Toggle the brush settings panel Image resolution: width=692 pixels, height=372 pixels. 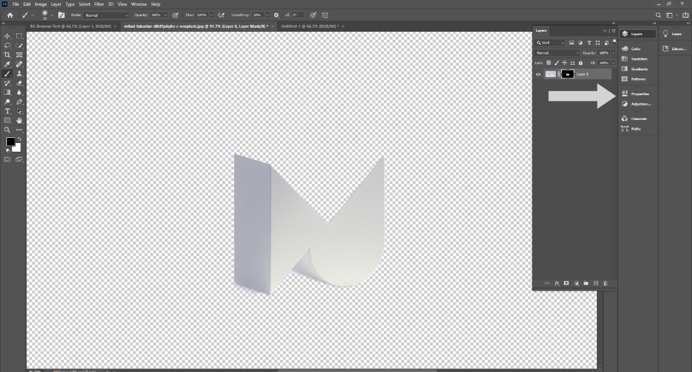click(62, 15)
